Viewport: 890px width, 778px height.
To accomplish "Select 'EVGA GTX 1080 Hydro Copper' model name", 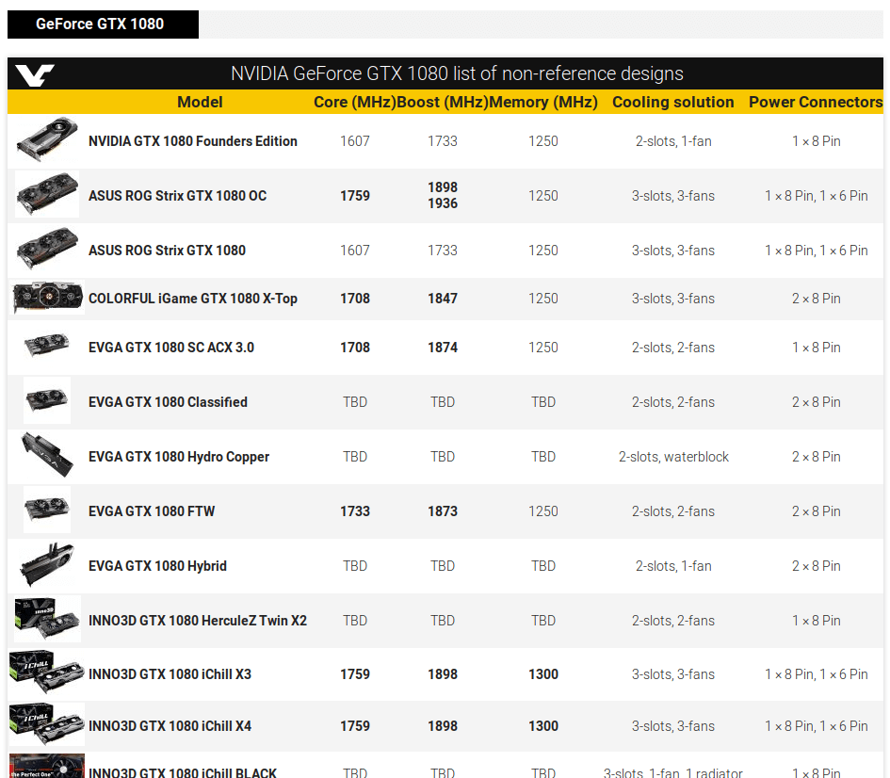I will click(179, 457).
